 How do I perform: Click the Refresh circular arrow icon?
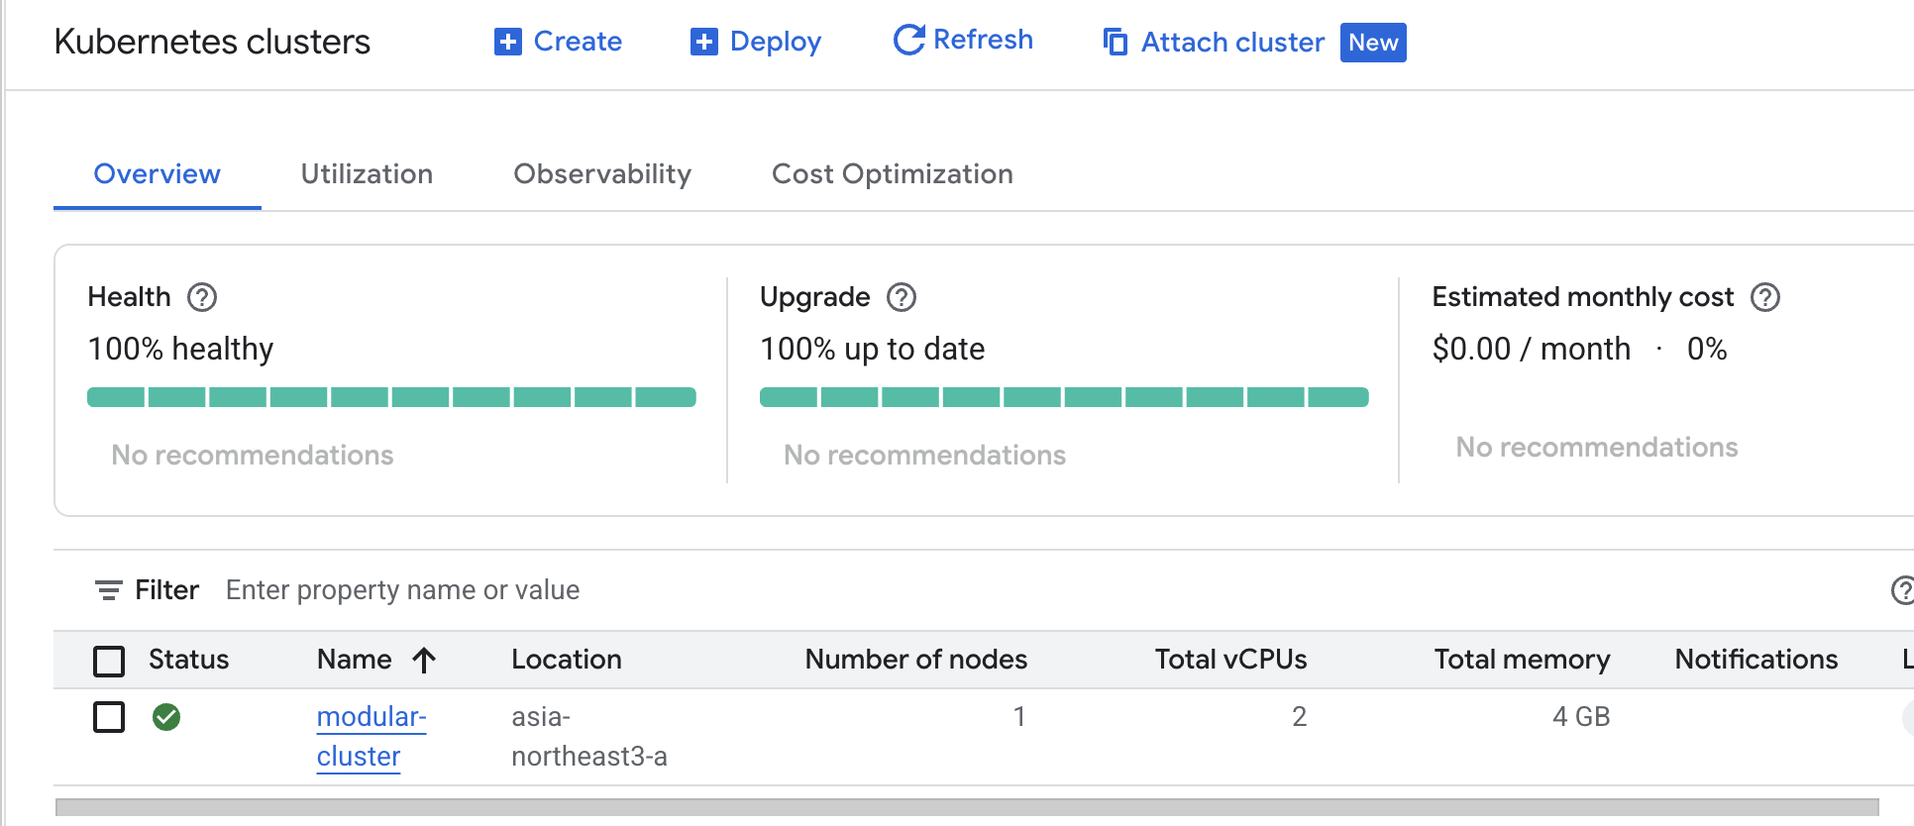(907, 40)
